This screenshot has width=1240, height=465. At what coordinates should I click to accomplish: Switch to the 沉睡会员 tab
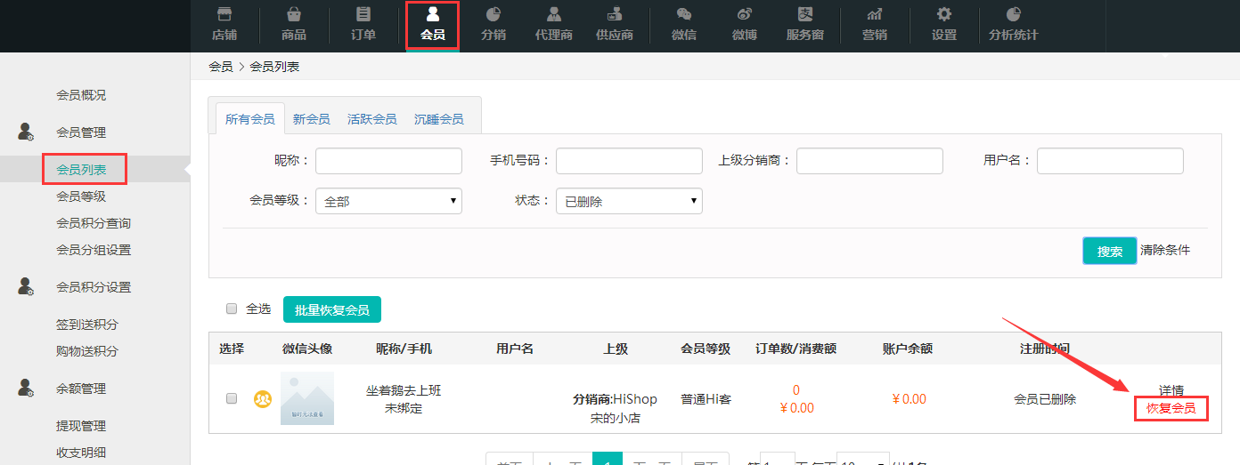tap(438, 119)
